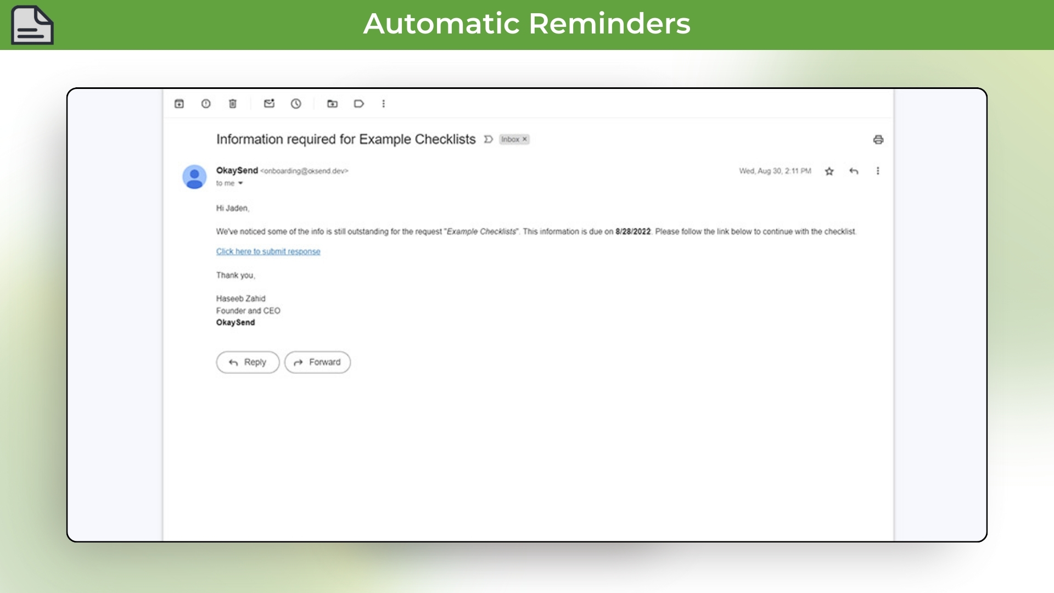The height and width of the screenshot is (593, 1054).
Task: Star the OkaySend message
Action: click(829, 171)
